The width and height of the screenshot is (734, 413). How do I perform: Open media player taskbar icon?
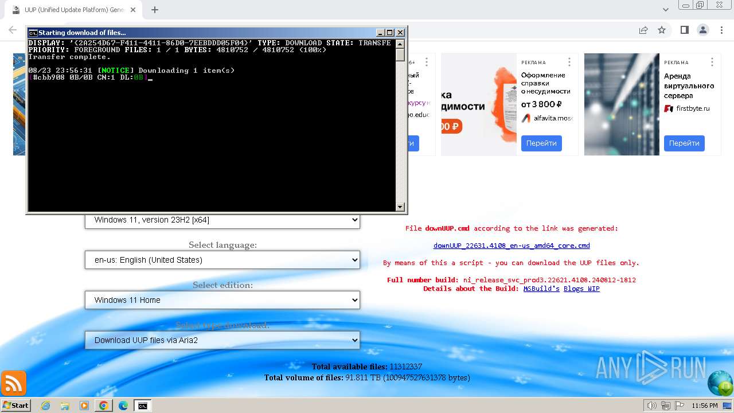tap(84, 406)
